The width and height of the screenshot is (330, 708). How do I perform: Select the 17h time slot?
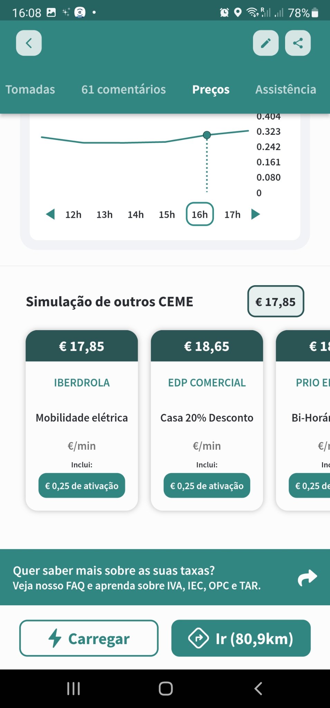click(232, 215)
